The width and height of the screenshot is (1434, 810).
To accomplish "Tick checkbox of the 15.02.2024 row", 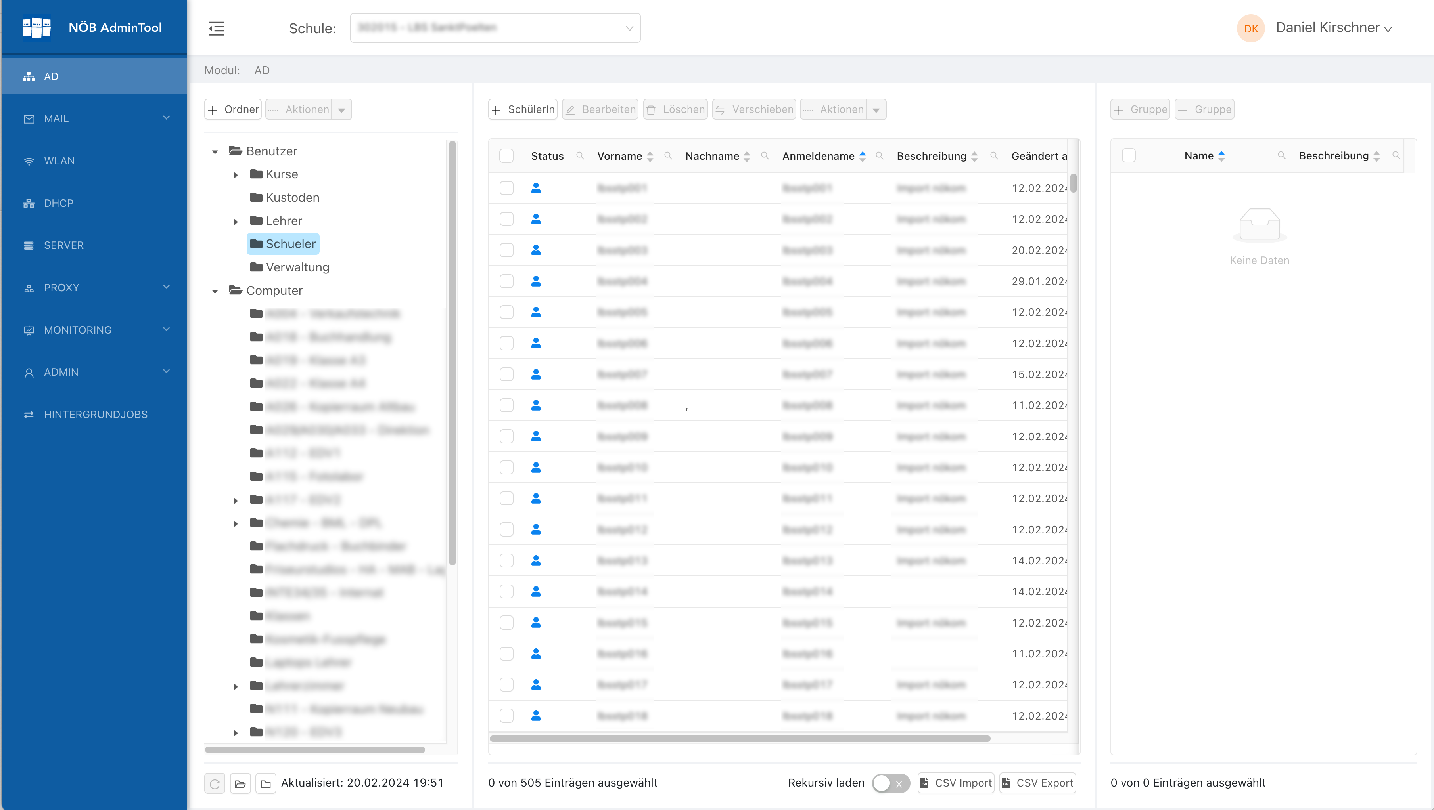I will tap(506, 374).
